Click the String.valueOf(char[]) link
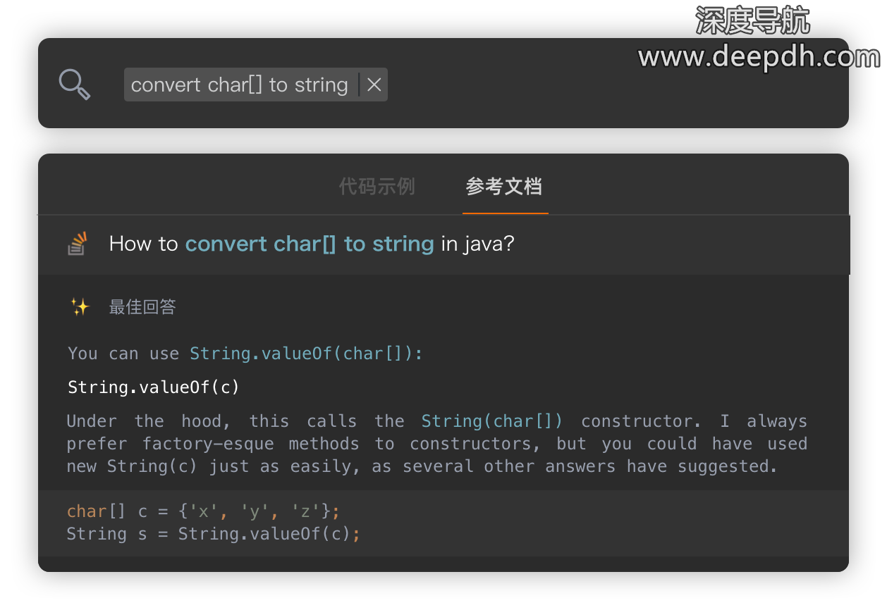This screenshot has width=887, height=610. point(306,354)
